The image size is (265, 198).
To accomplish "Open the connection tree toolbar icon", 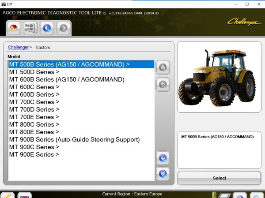I will (30, 28).
